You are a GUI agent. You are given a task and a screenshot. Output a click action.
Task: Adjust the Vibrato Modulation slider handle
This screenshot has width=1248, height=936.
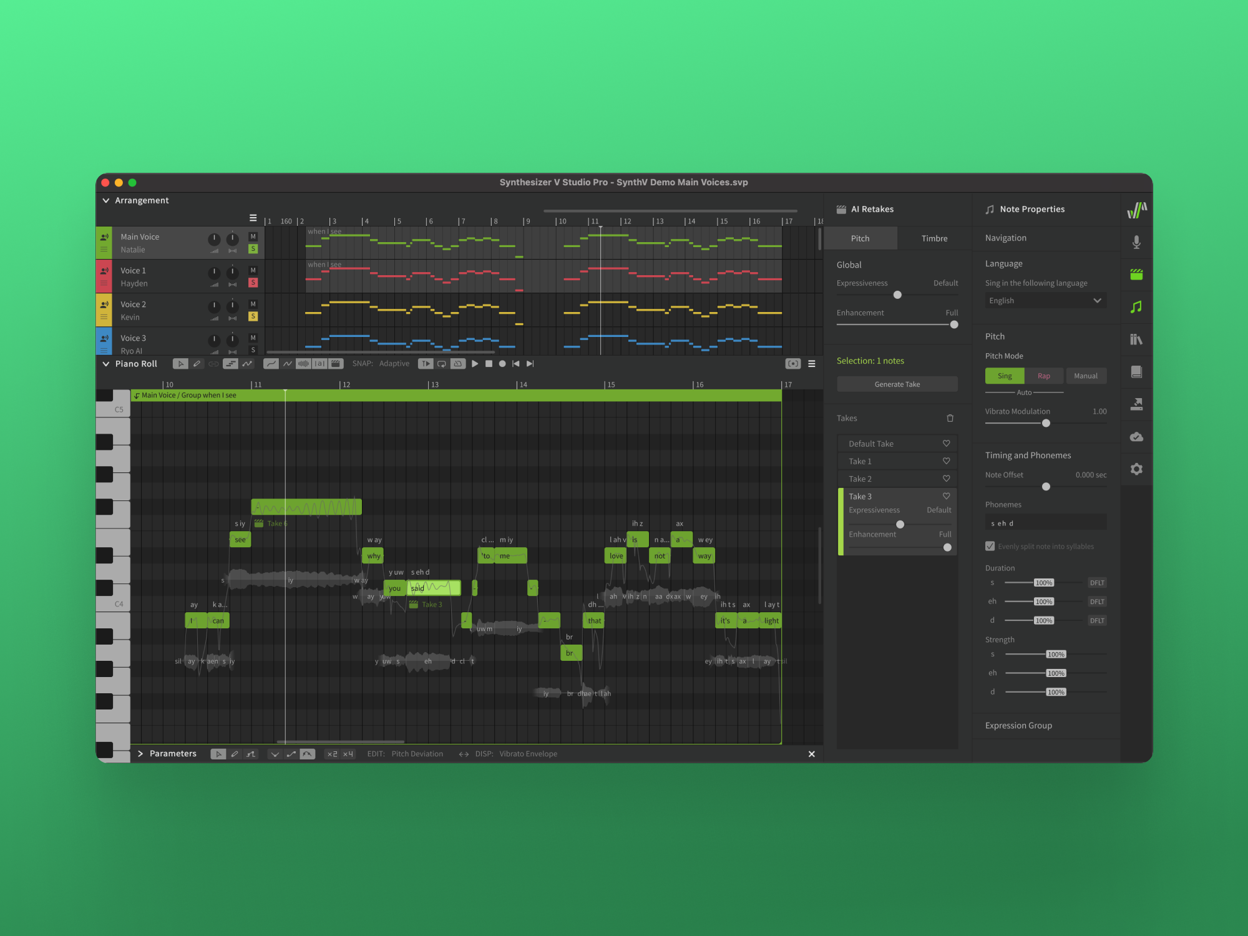tap(1046, 423)
